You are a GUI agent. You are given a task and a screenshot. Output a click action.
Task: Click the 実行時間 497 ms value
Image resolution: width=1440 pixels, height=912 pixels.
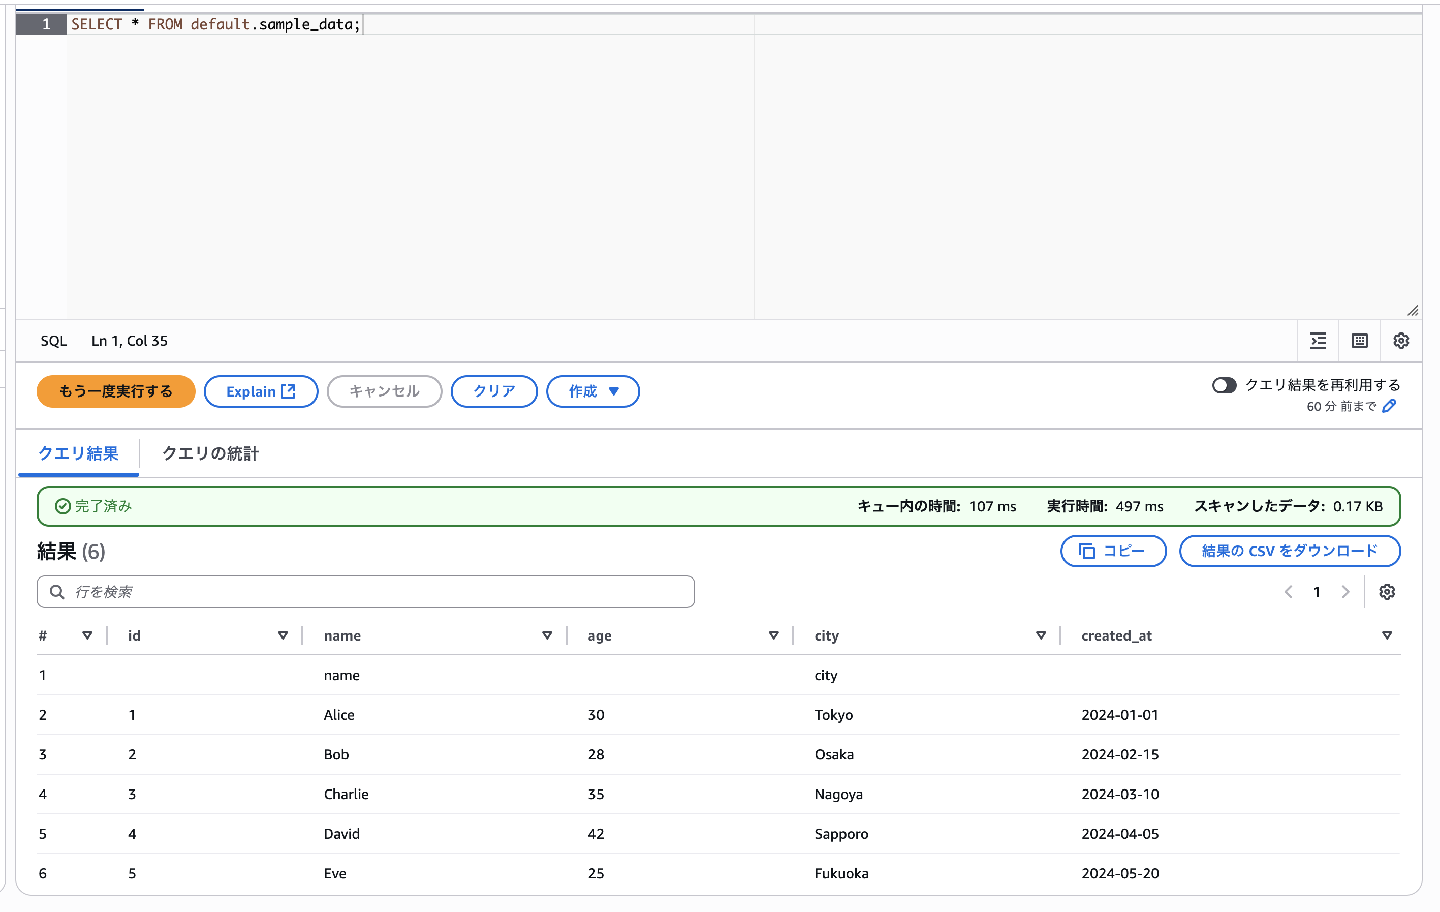click(1139, 506)
